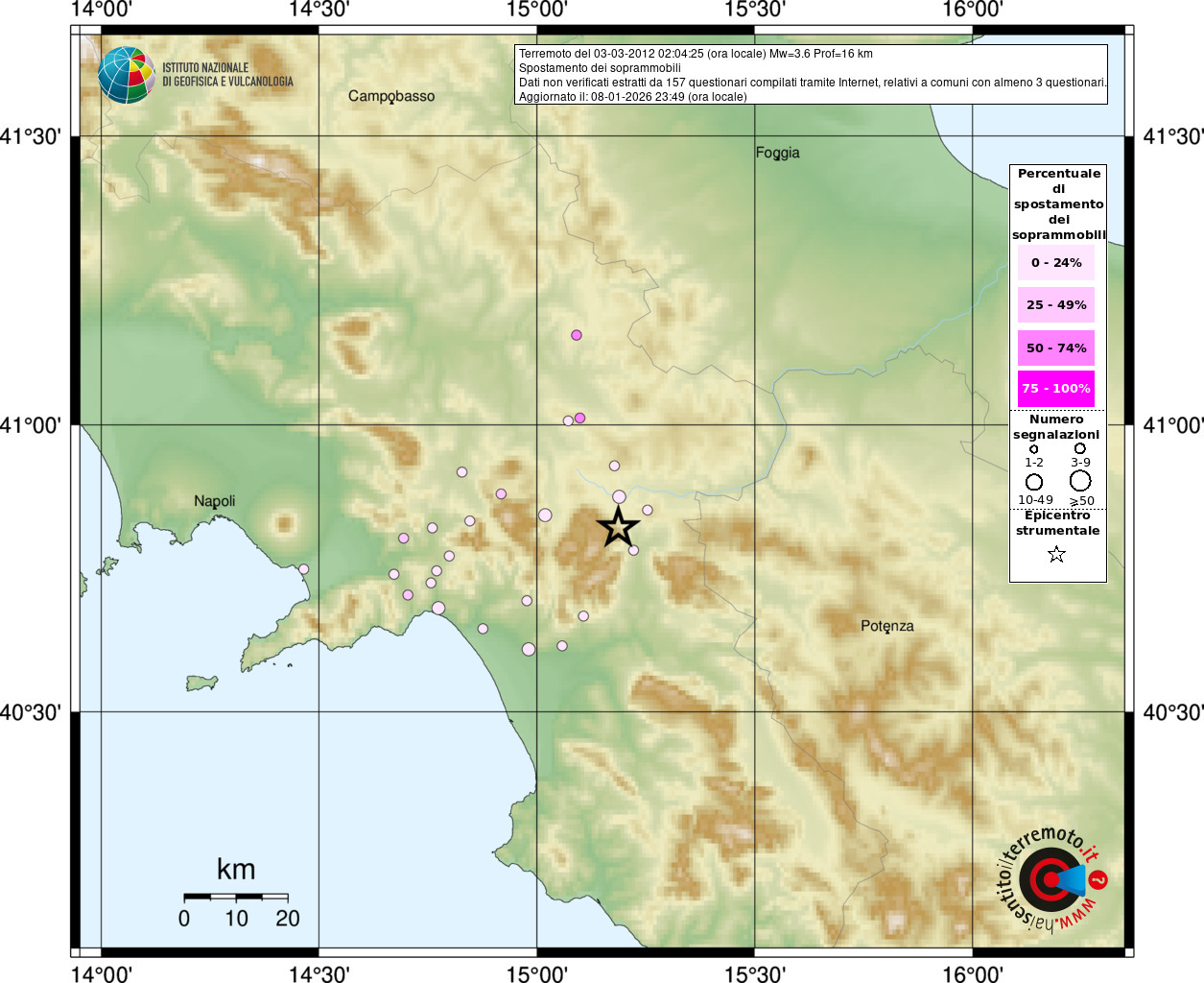This screenshot has width=1204, height=983.
Task: Click the 'Percentuale di spostamento' legend title
Action: click(x=1058, y=204)
